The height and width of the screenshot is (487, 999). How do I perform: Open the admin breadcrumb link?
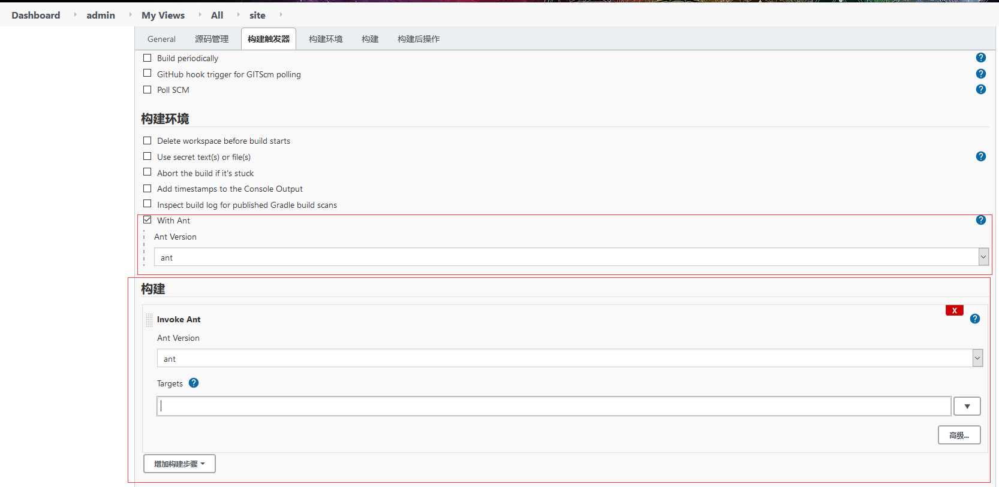pyautogui.click(x=101, y=15)
